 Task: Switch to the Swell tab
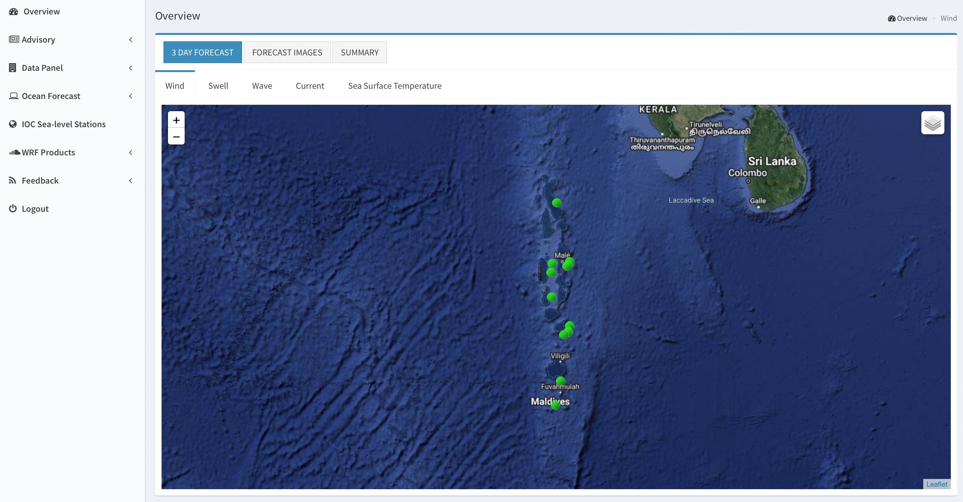[x=218, y=86]
